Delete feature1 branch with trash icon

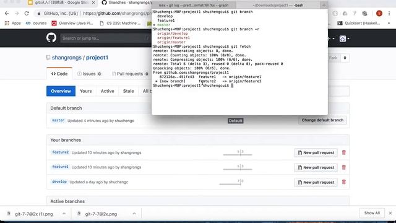344,167
